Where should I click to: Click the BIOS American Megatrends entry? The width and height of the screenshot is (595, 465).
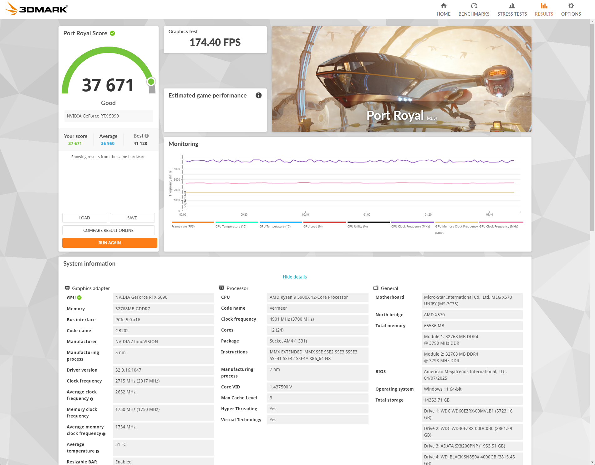coord(472,375)
